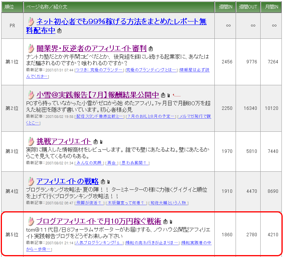Click mobile phone icon after ブログアフィリエイトで月10万円稼ぐ戦術

click(x=171, y=222)
